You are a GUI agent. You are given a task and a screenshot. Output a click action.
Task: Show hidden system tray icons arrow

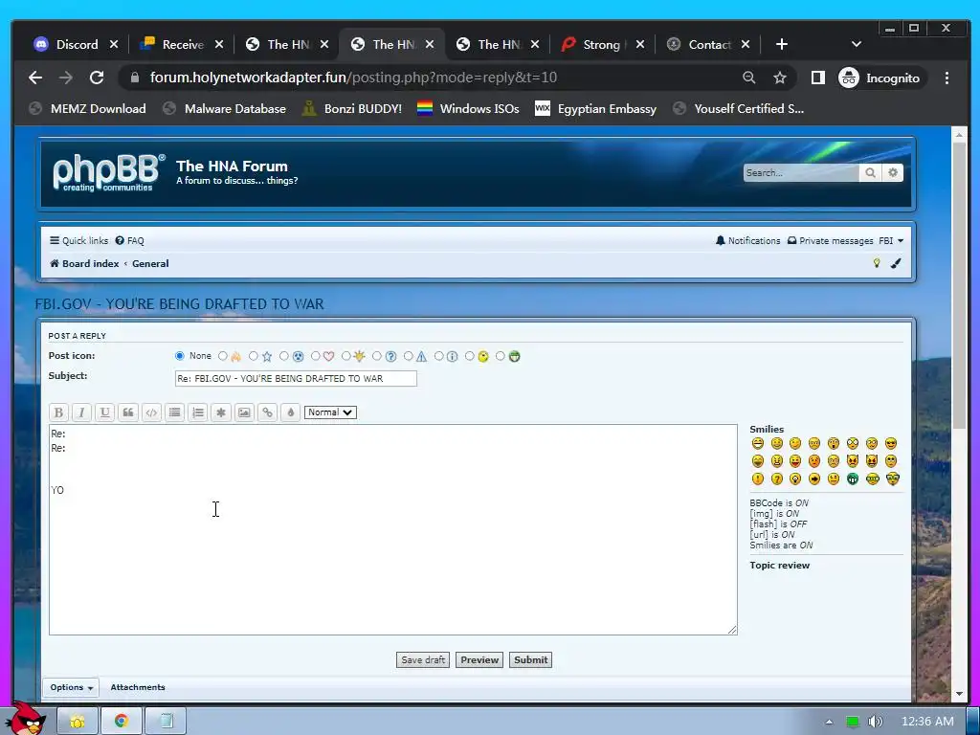pyautogui.click(x=829, y=722)
